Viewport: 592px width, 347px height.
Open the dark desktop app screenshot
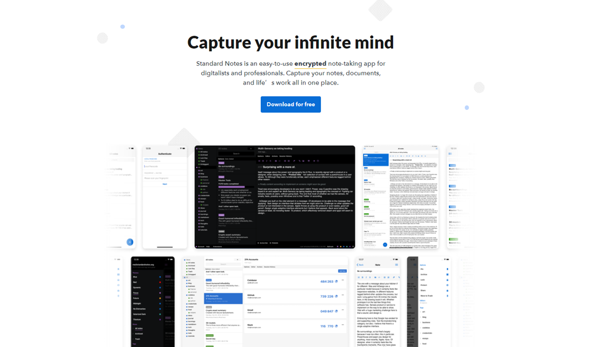coord(275,197)
